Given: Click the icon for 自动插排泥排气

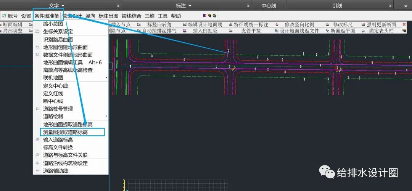Looking at the screenshot, I should click(x=139, y=31).
